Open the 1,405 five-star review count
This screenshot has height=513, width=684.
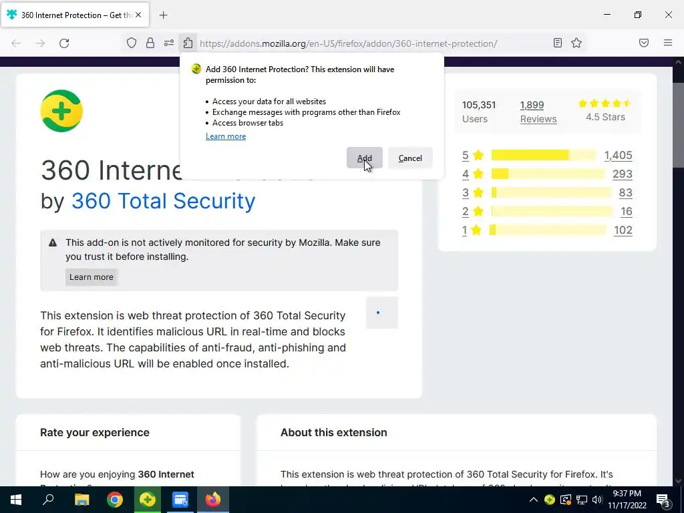618,155
